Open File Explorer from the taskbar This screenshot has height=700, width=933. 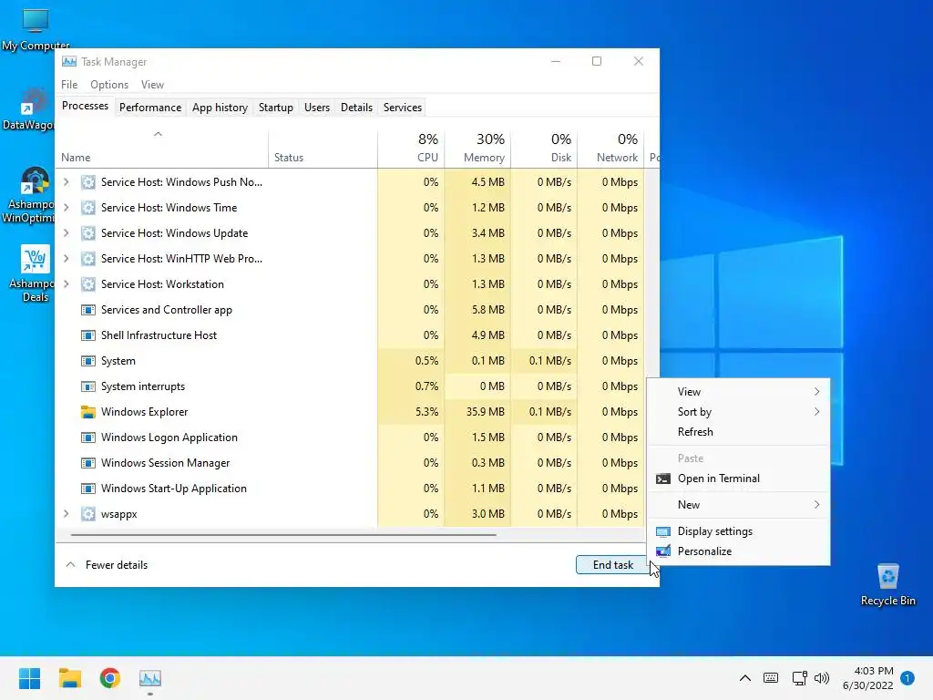click(x=70, y=678)
